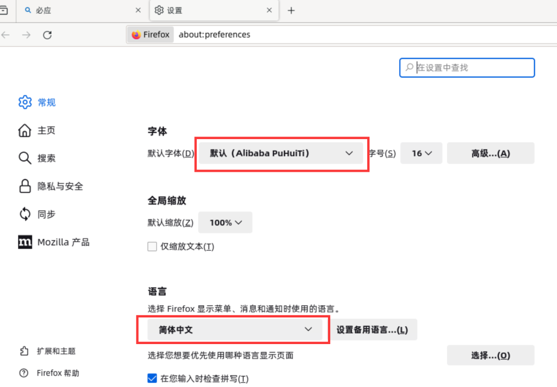Open the 简体中文 language dropdown
This screenshot has width=557, height=387.
pyautogui.click(x=235, y=329)
